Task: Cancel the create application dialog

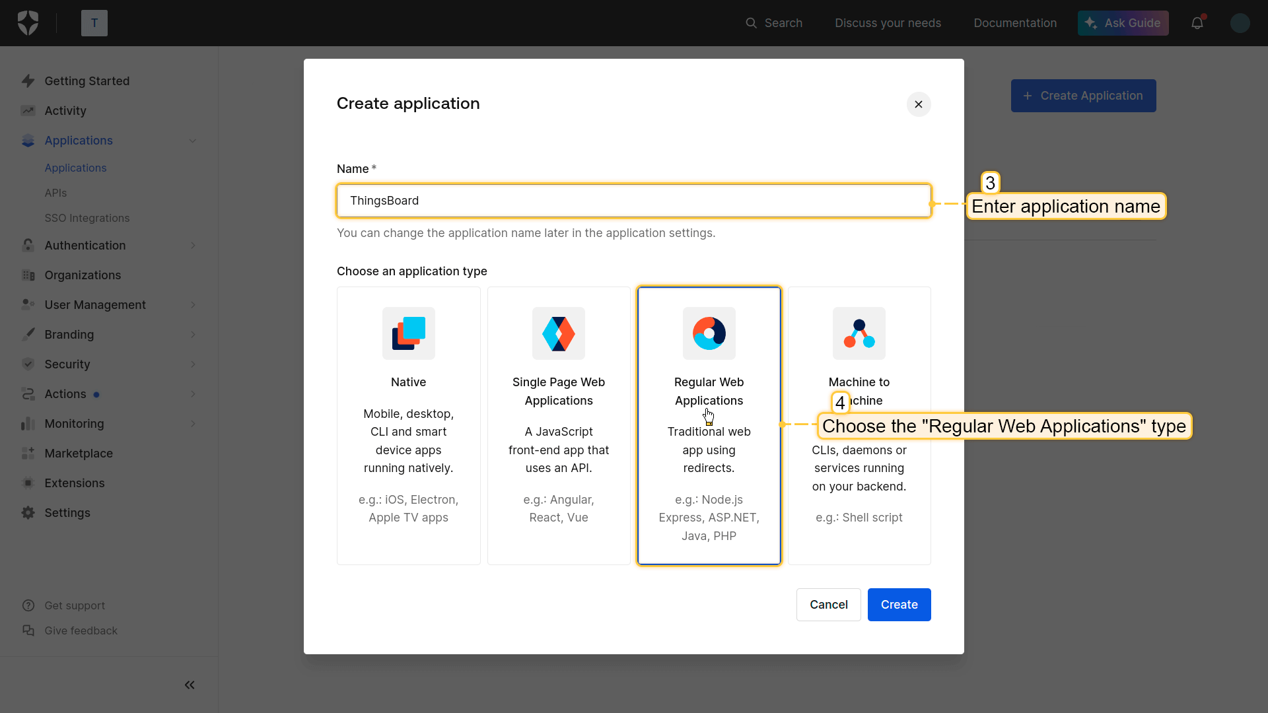Action: pyautogui.click(x=828, y=605)
